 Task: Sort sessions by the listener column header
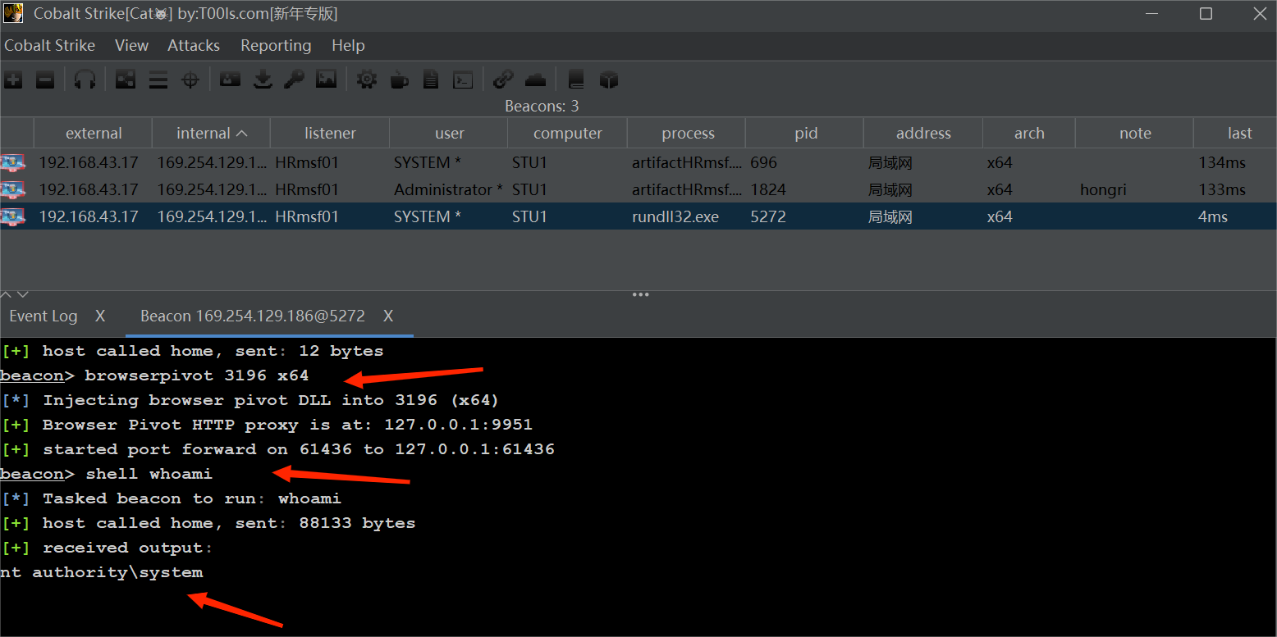click(x=330, y=134)
